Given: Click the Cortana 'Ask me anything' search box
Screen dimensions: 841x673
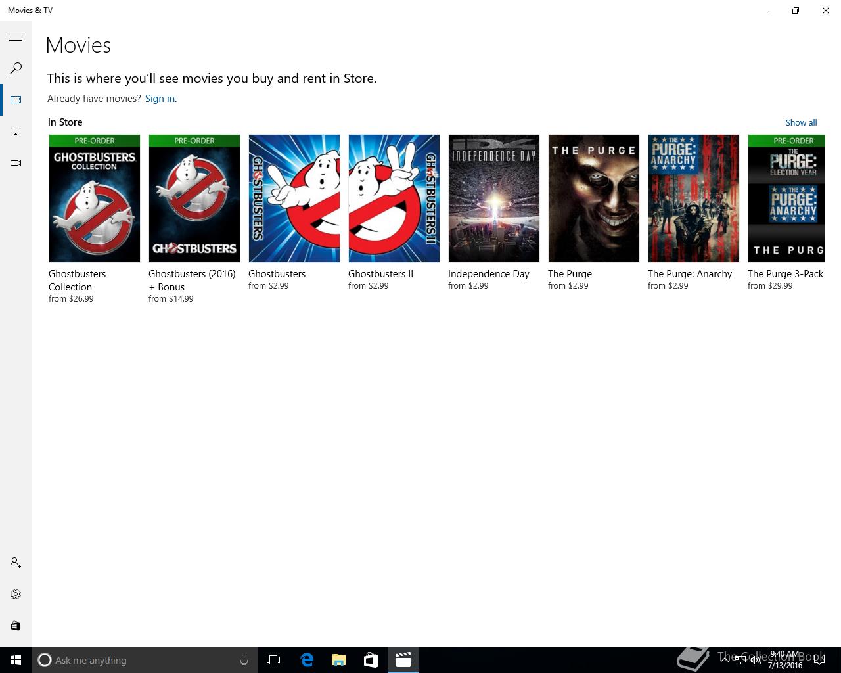Looking at the screenshot, I should pyautogui.click(x=144, y=660).
